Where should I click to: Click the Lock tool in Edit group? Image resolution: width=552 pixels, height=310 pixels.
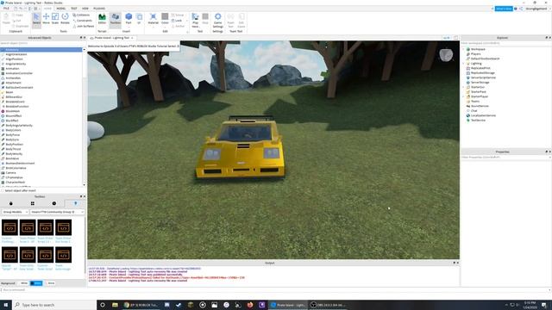(177, 21)
